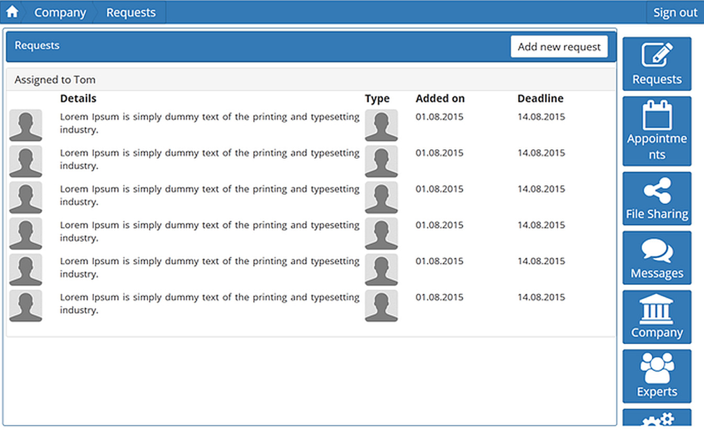Viewport: 704px width, 430px height.
Task: Click the type avatar in second request row
Action: pyautogui.click(x=381, y=161)
